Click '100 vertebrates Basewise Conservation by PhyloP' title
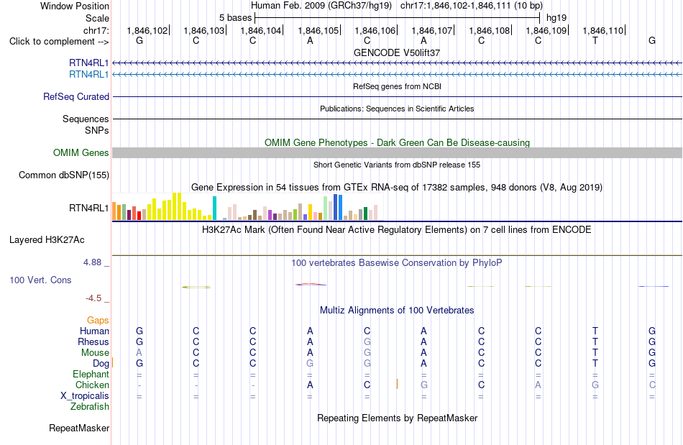The width and height of the screenshot is (683, 445). coord(397,262)
